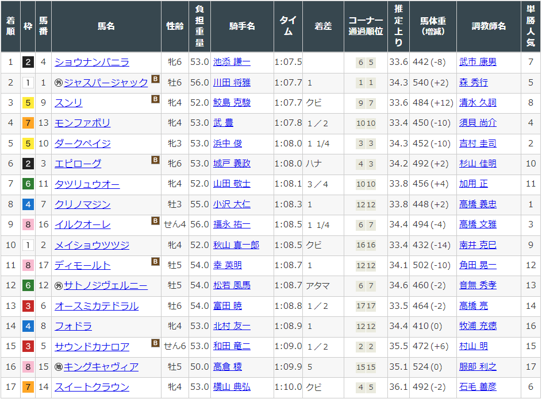Click yellow frame 5 badge in スンリ row
Image resolution: width=542 pixels, height=399 pixels.
coord(28,103)
